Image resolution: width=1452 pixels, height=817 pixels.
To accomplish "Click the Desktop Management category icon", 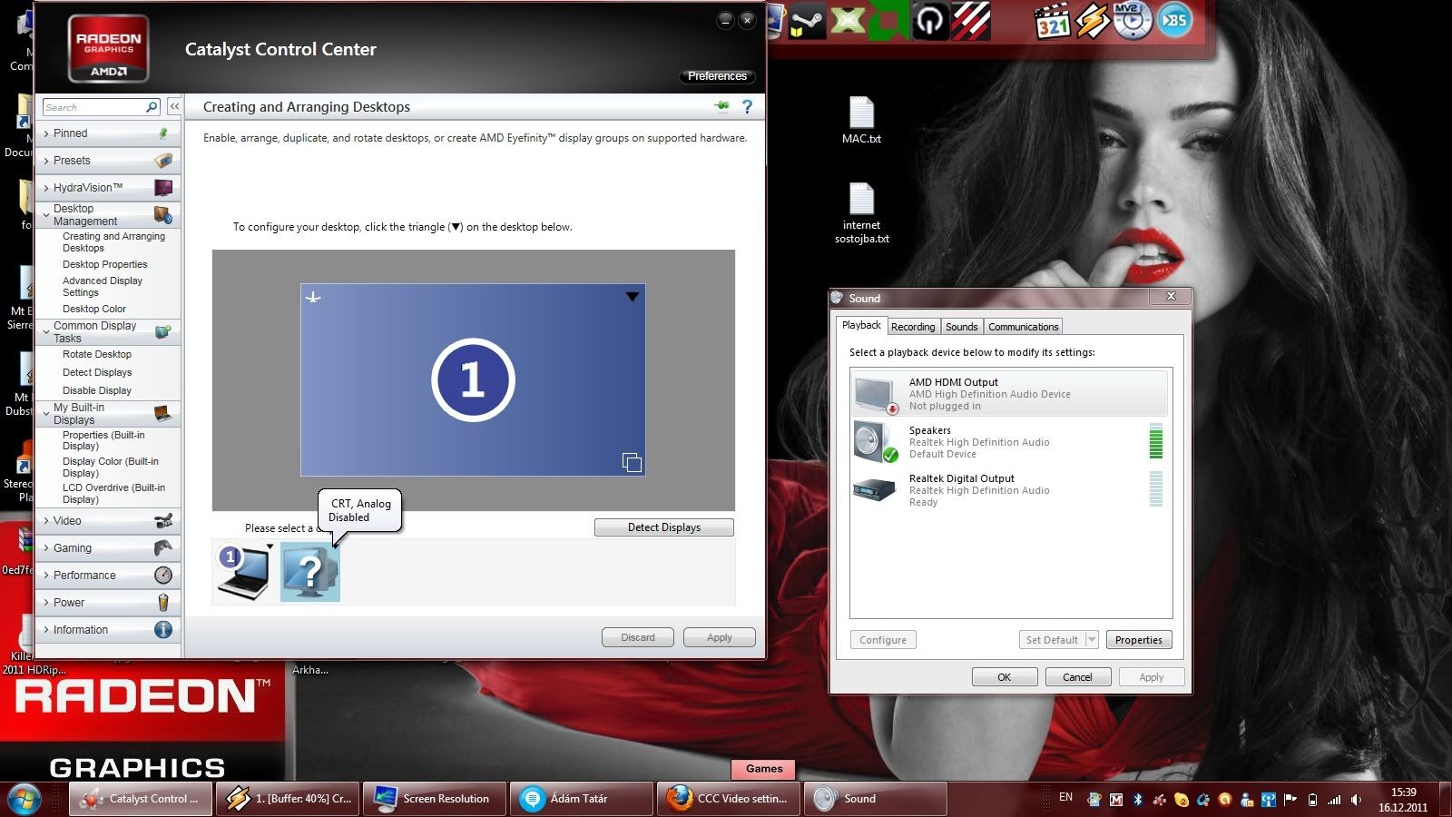I will 163,215.
